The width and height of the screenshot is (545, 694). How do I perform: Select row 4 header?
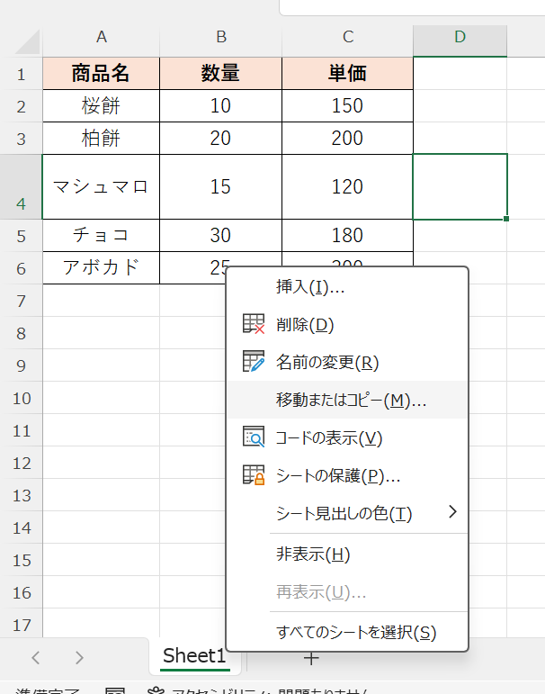pyautogui.click(x=21, y=187)
